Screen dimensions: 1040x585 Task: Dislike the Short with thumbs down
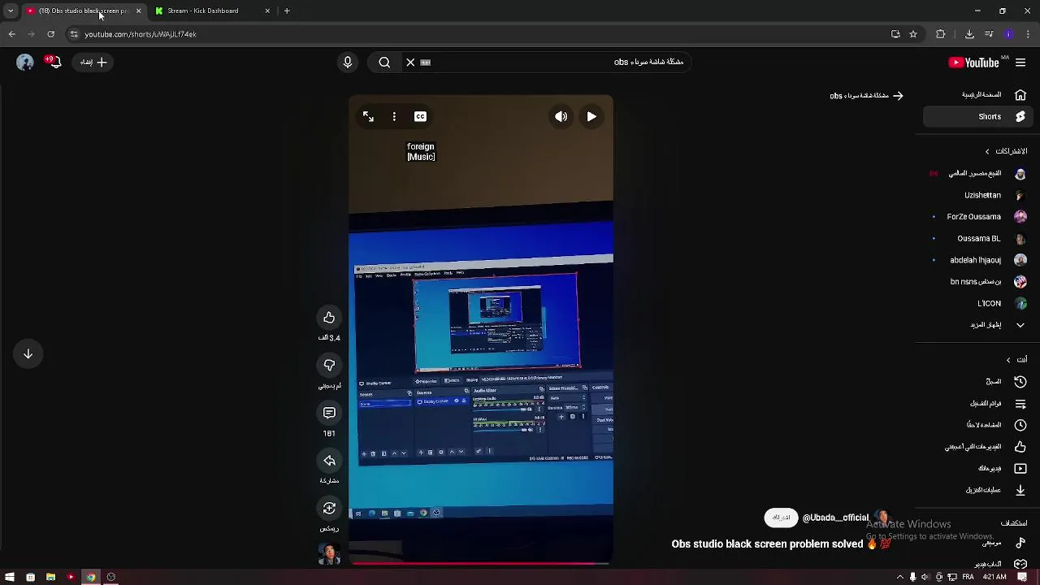329,366
